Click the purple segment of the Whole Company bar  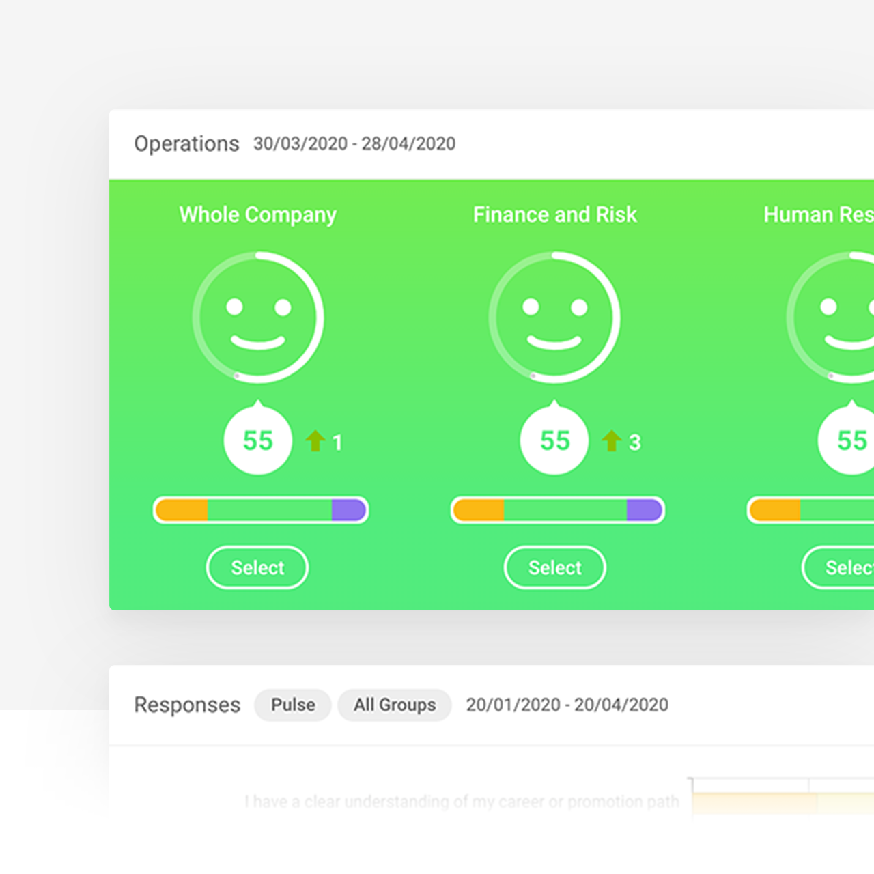click(x=348, y=510)
